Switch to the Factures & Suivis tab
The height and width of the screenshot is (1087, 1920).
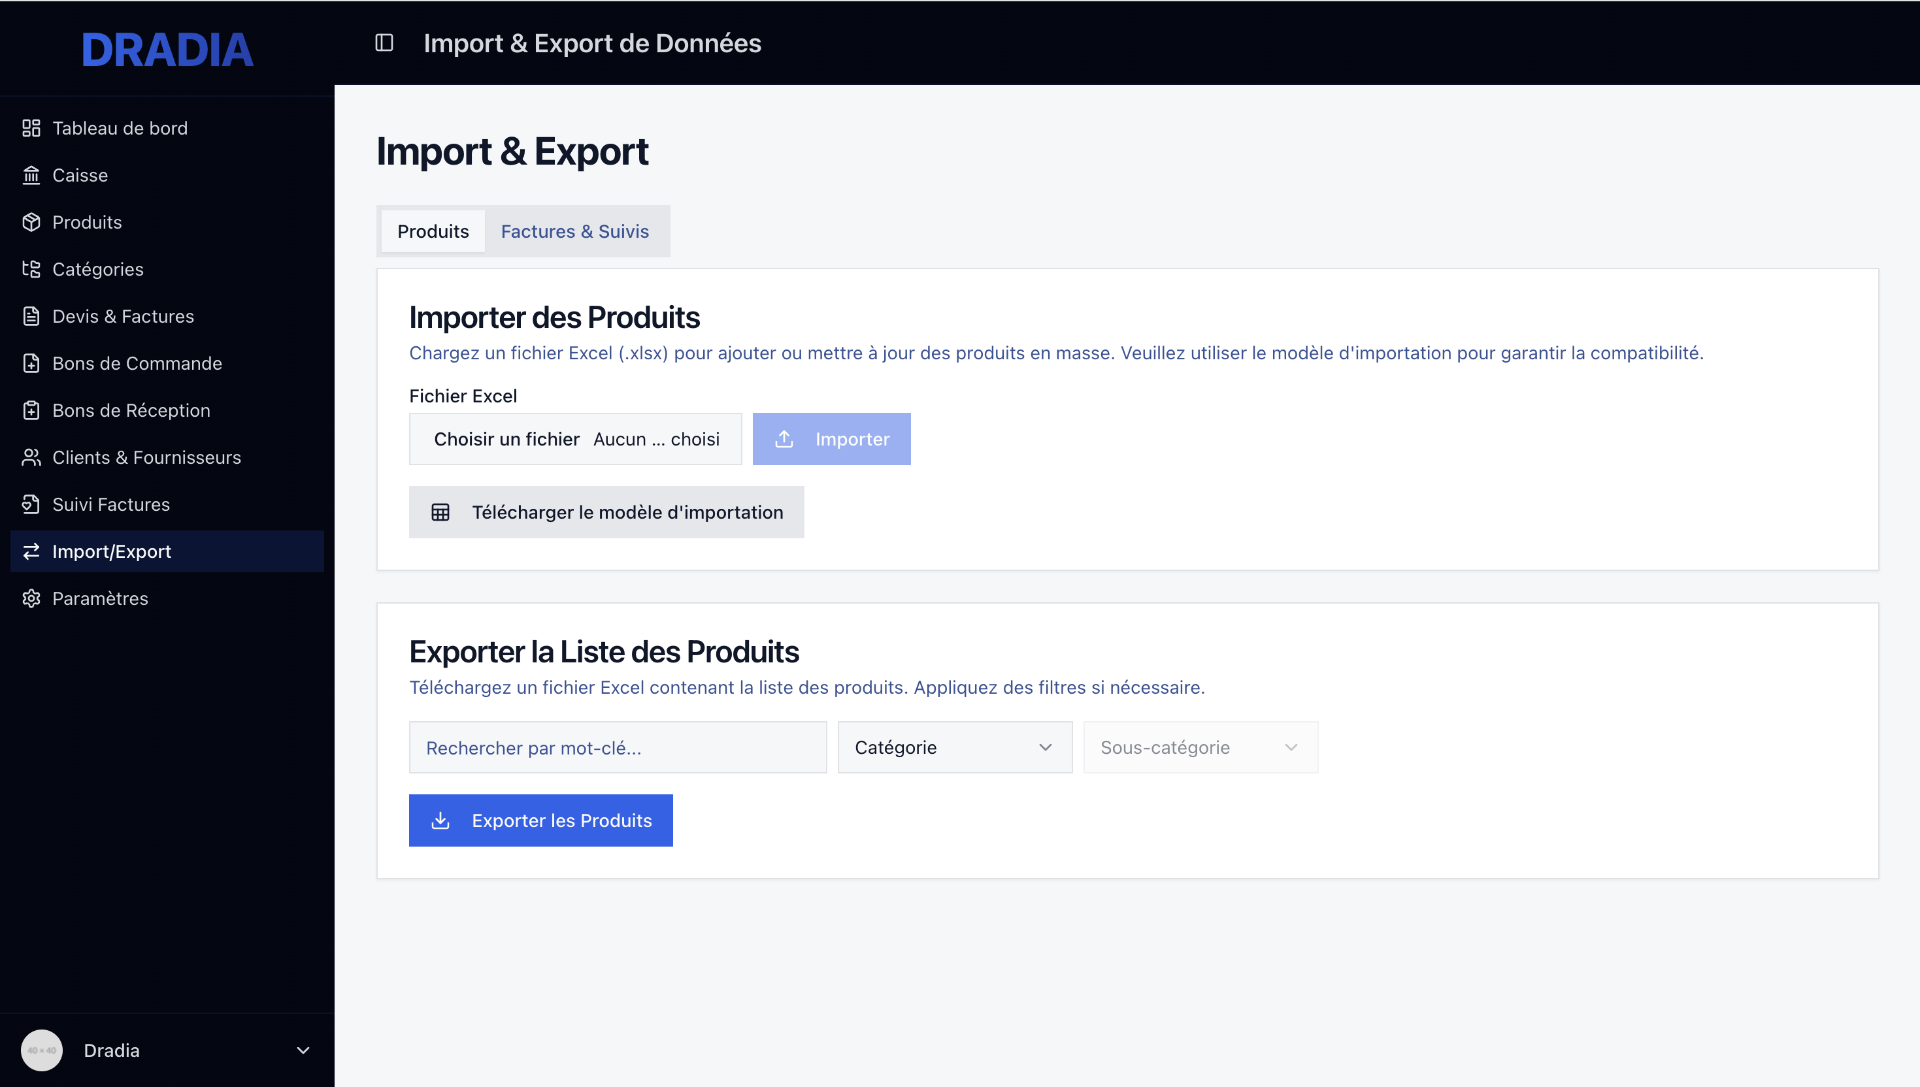(x=574, y=231)
